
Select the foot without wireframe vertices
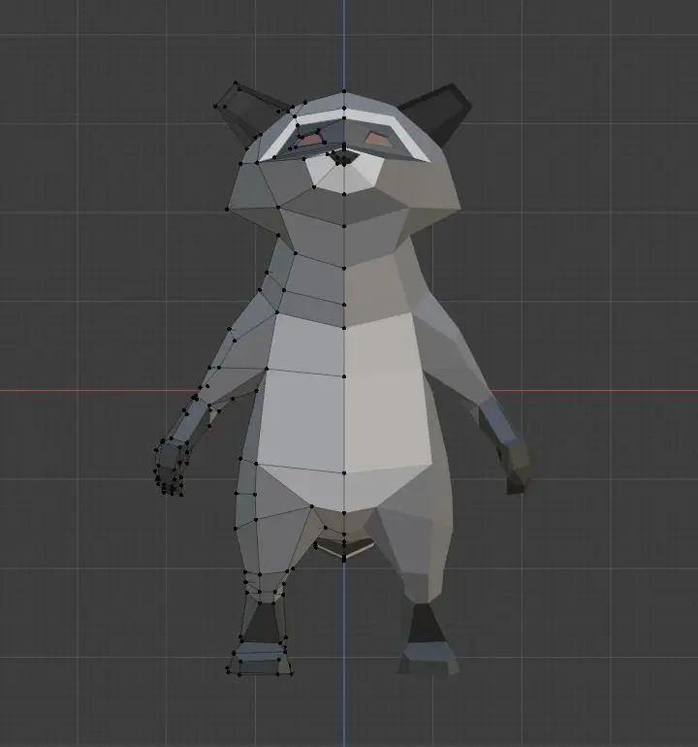pos(428,658)
